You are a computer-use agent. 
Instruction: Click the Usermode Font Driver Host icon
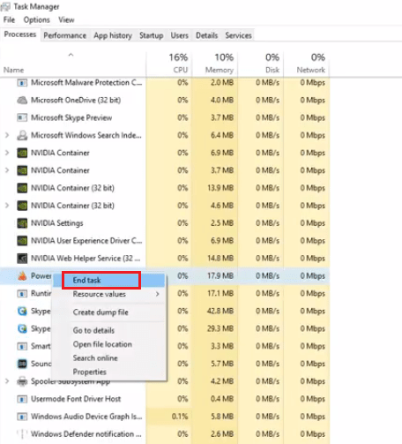point(22,399)
